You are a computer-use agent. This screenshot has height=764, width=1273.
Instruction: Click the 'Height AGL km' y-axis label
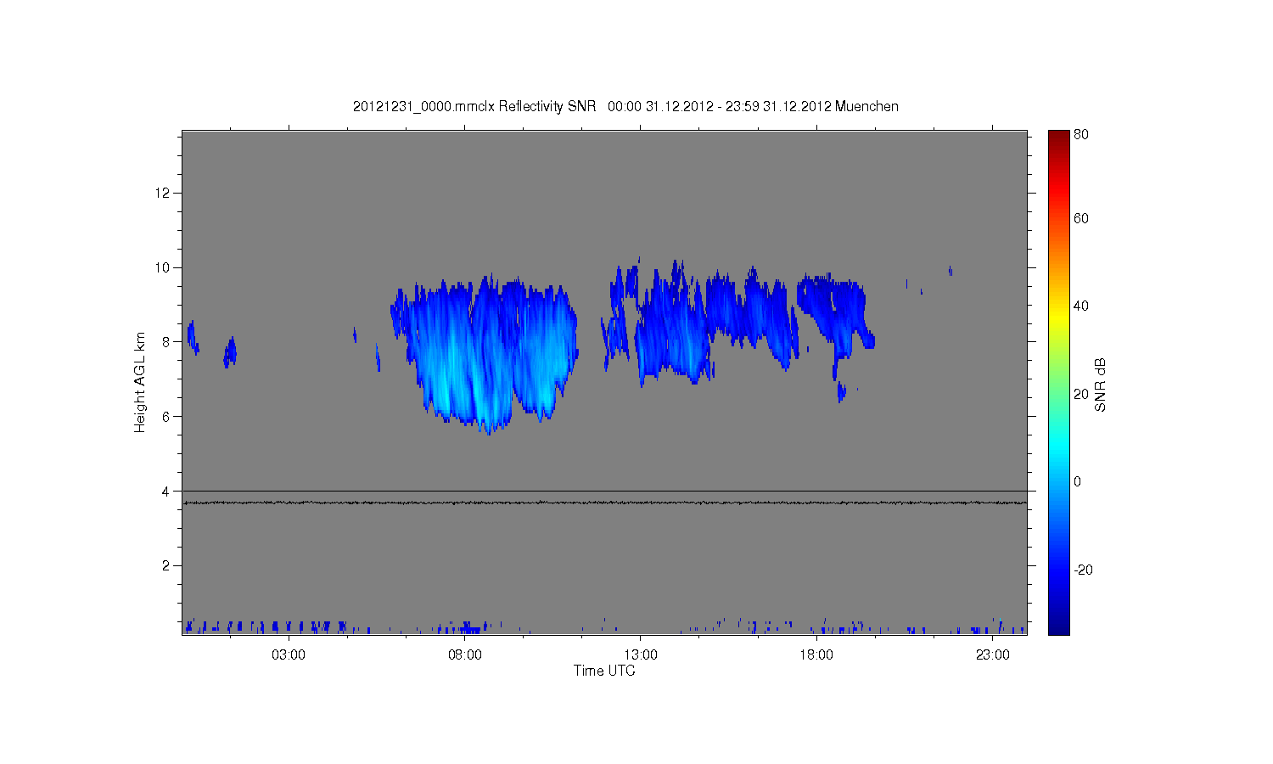point(140,382)
